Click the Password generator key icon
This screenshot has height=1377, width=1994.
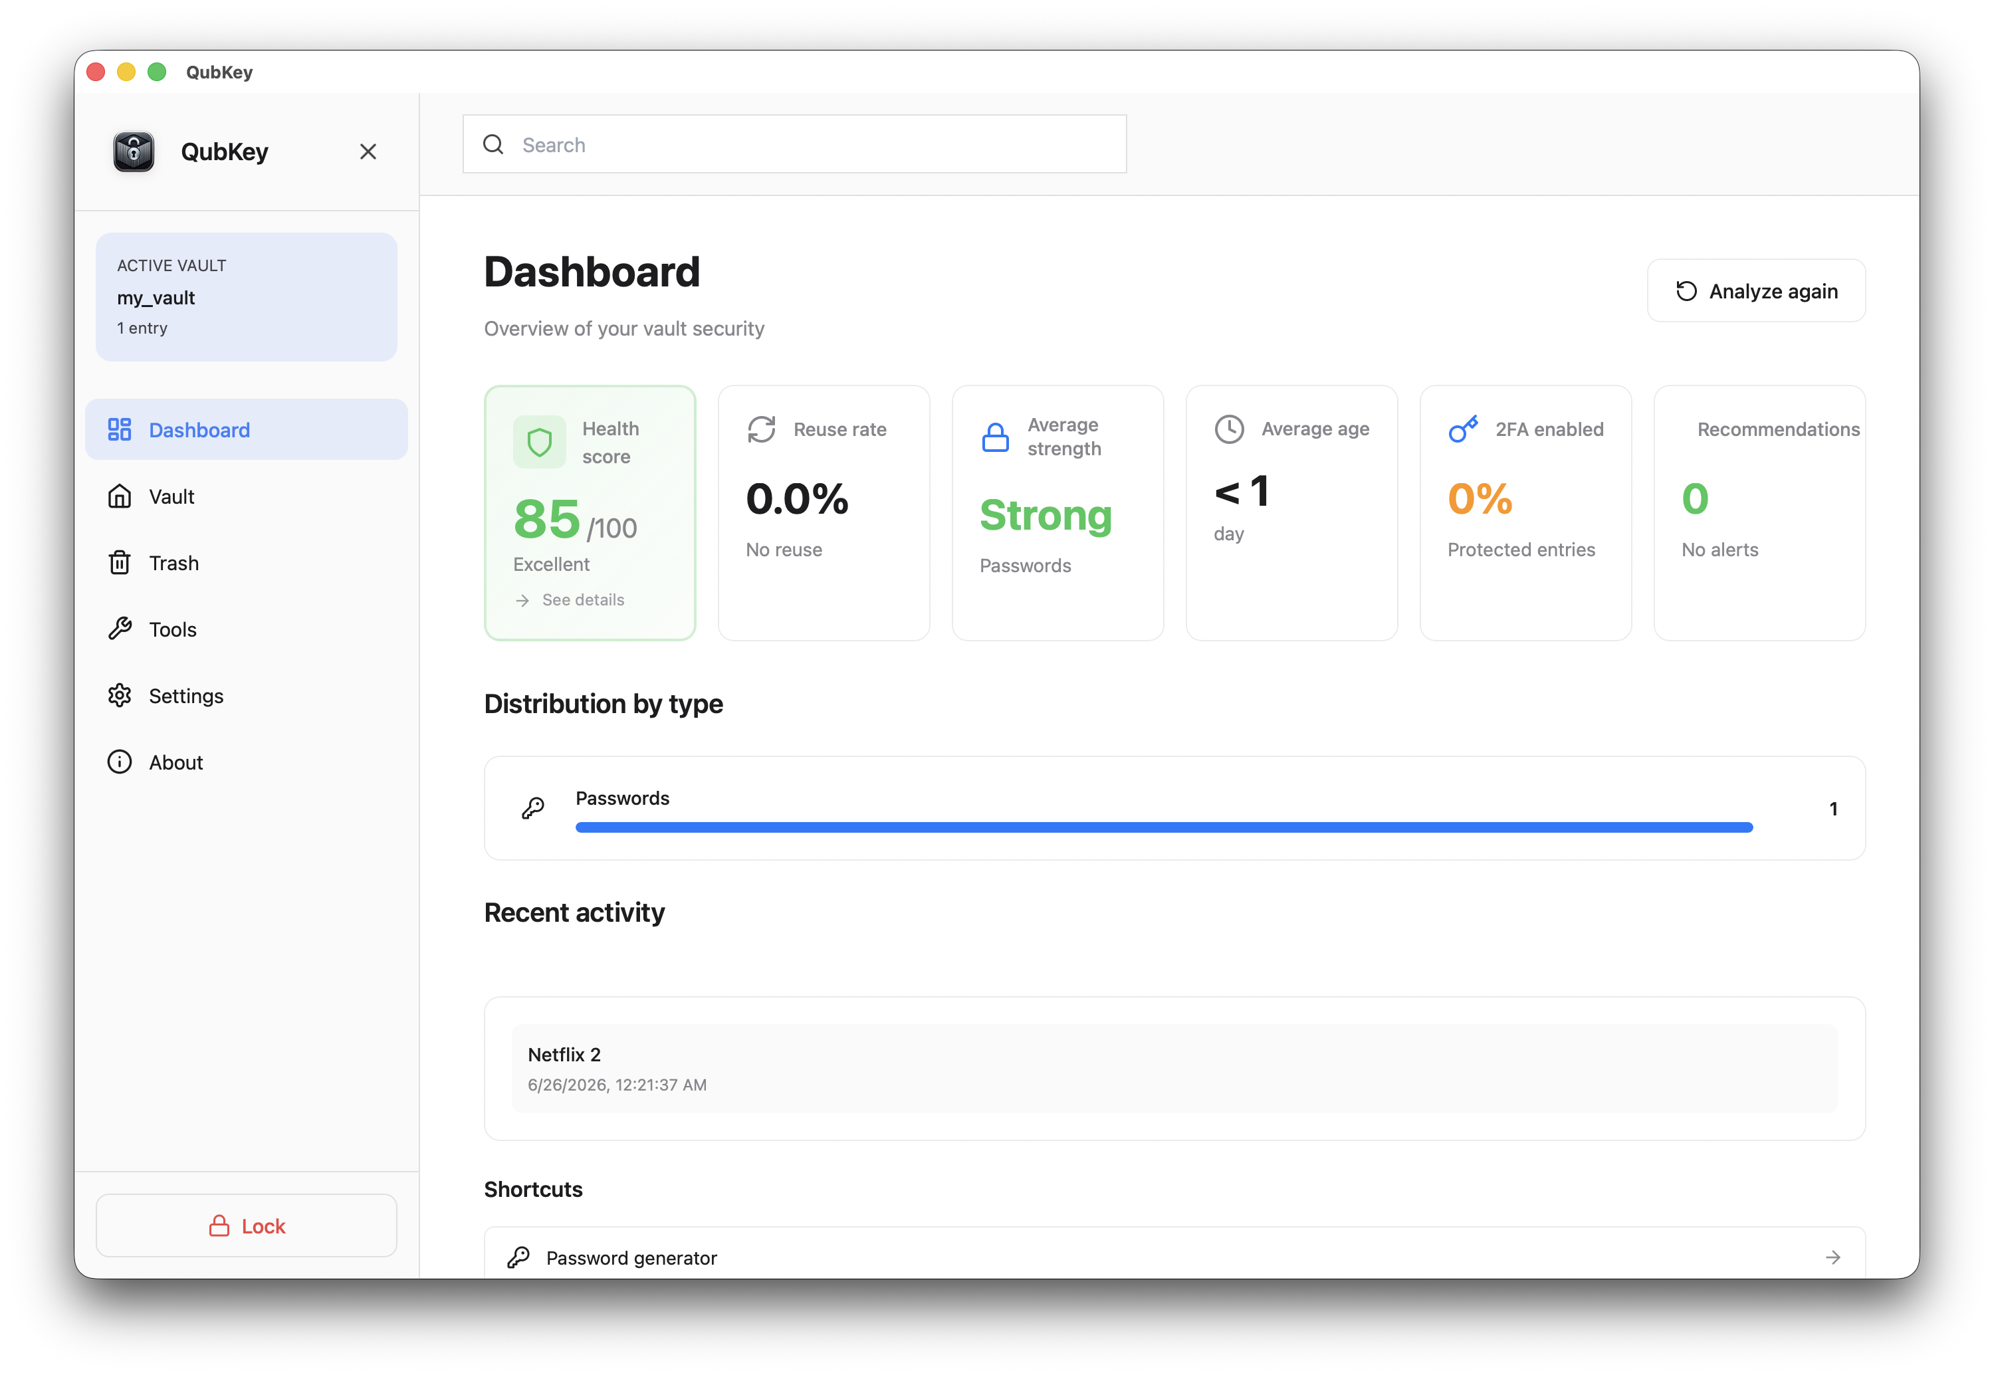518,1257
